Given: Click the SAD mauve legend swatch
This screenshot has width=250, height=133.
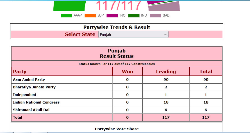Looking at the screenshot, I should tap(155, 16).
